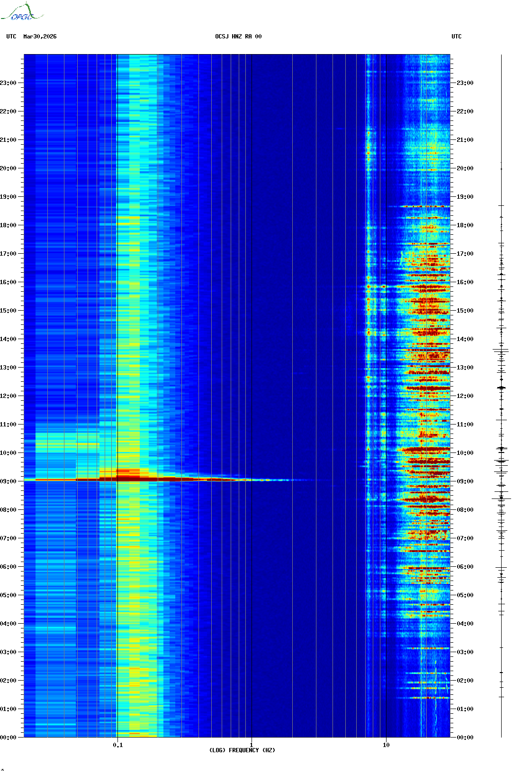Select the 04:00 time label on left axis
The width and height of the screenshot is (522, 775).
click(x=8, y=623)
